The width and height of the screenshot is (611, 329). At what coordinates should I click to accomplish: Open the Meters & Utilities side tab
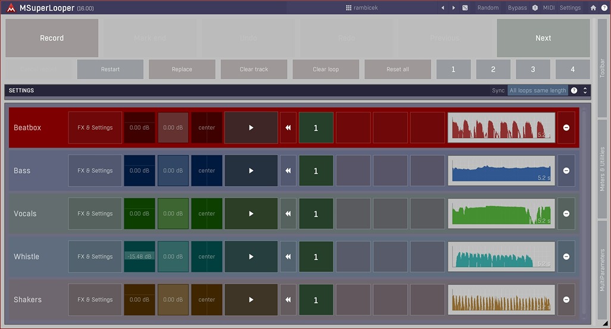(602, 169)
